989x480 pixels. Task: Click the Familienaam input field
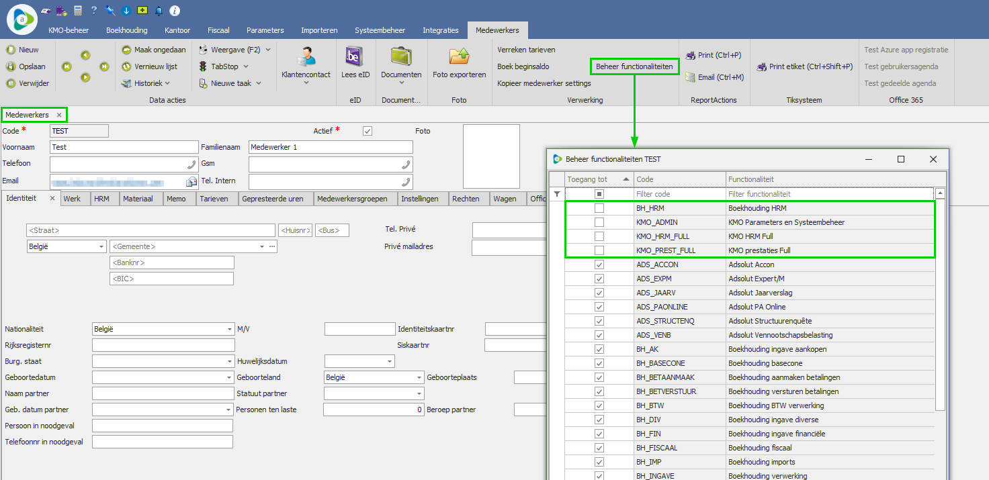point(331,147)
